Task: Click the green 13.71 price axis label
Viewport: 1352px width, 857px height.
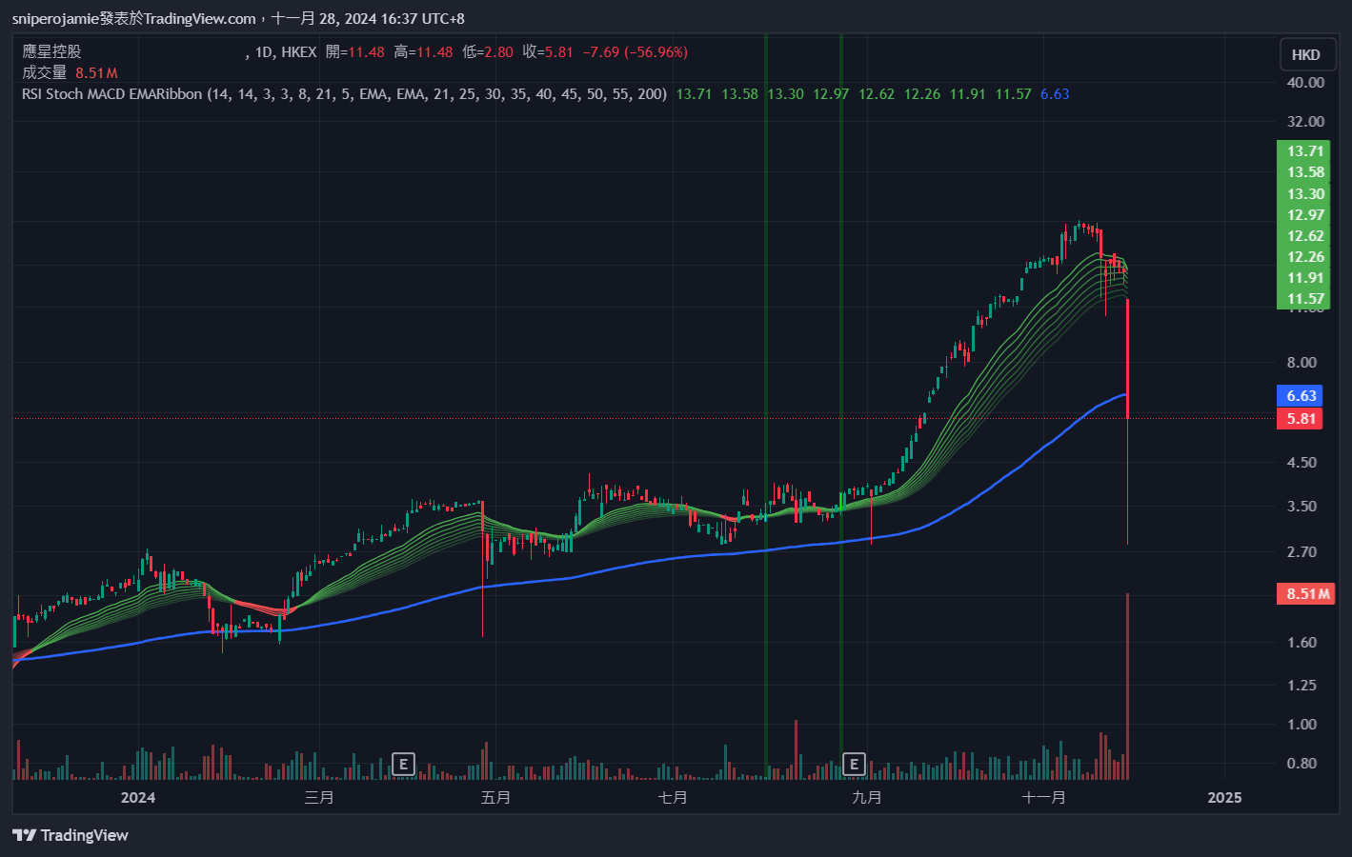Action: (1304, 151)
